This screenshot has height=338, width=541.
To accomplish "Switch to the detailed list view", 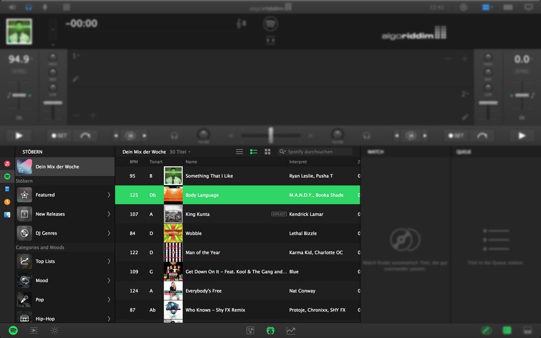I will [253, 152].
